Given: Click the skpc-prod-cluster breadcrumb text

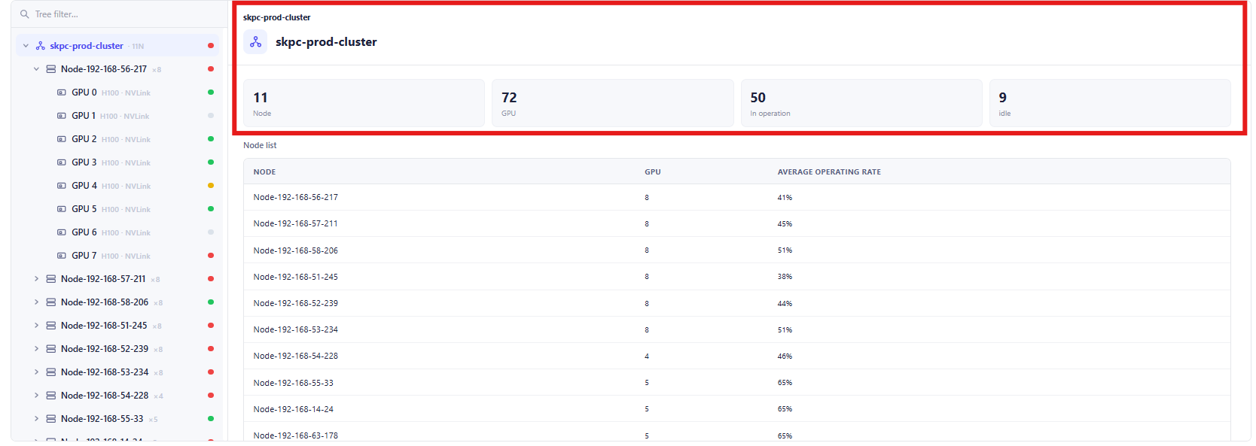Looking at the screenshot, I should click(x=276, y=17).
